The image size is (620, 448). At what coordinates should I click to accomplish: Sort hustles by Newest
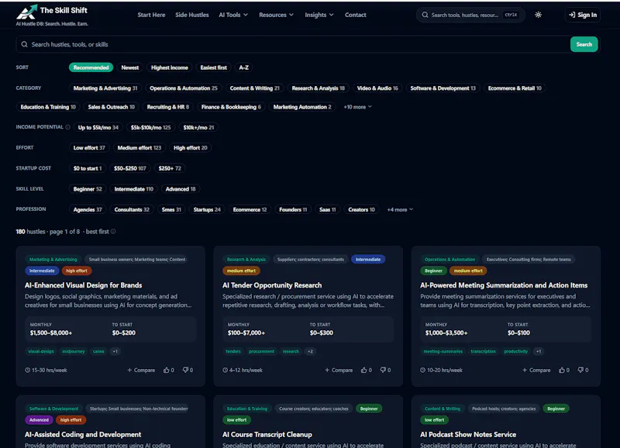pyautogui.click(x=129, y=67)
